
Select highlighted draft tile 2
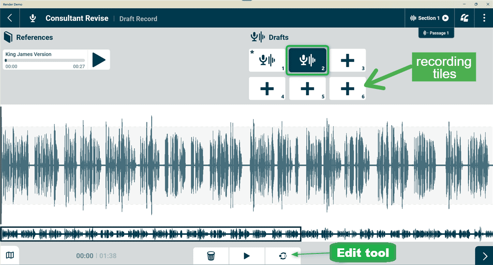coord(307,60)
